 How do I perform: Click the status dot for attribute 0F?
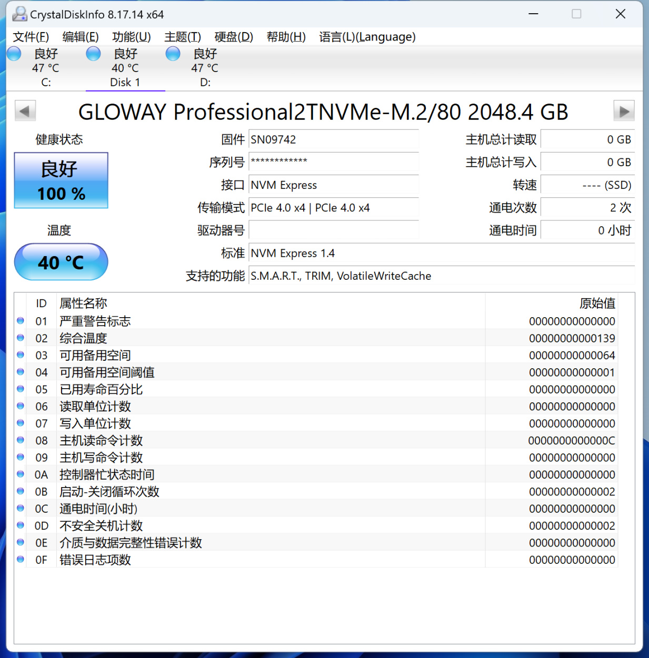click(21, 559)
